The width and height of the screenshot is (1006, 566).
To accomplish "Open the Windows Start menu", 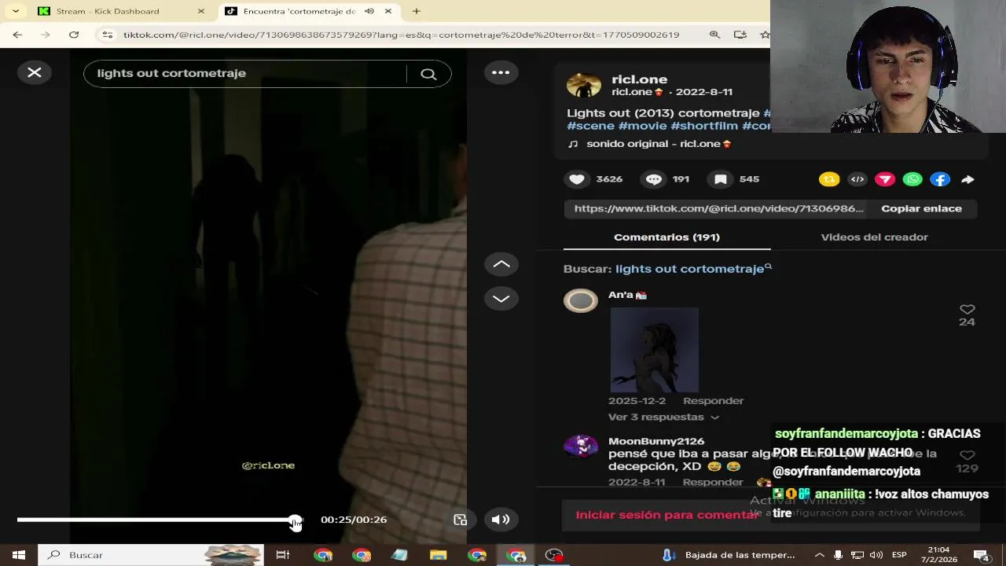I will pyautogui.click(x=19, y=555).
